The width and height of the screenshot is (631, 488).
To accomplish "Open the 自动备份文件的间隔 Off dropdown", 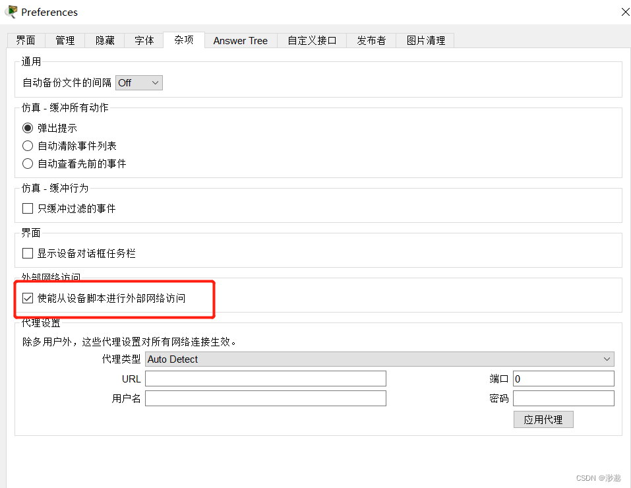I will [x=139, y=83].
